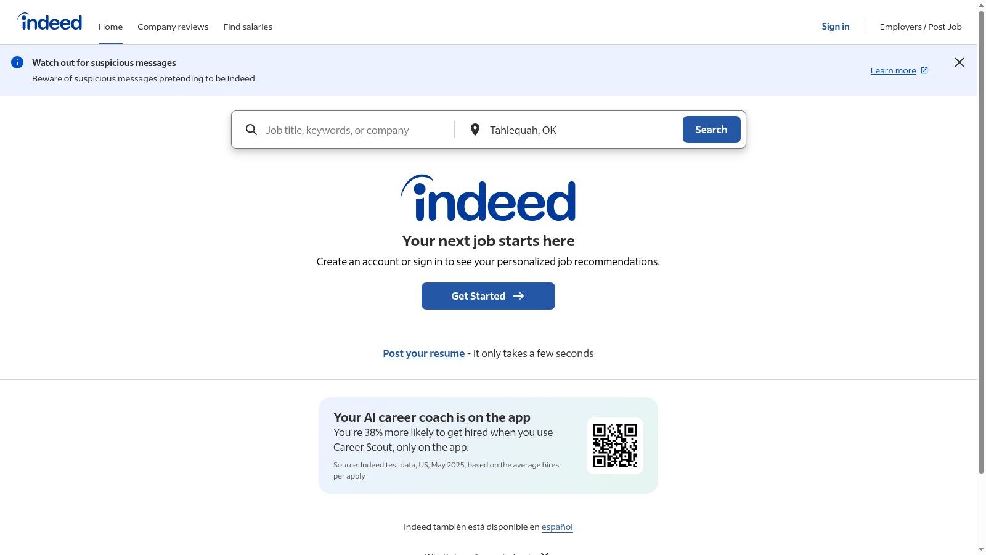The width and height of the screenshot is (986, 555).
Task: Click the Get Started button
Action: coord(488,296)
